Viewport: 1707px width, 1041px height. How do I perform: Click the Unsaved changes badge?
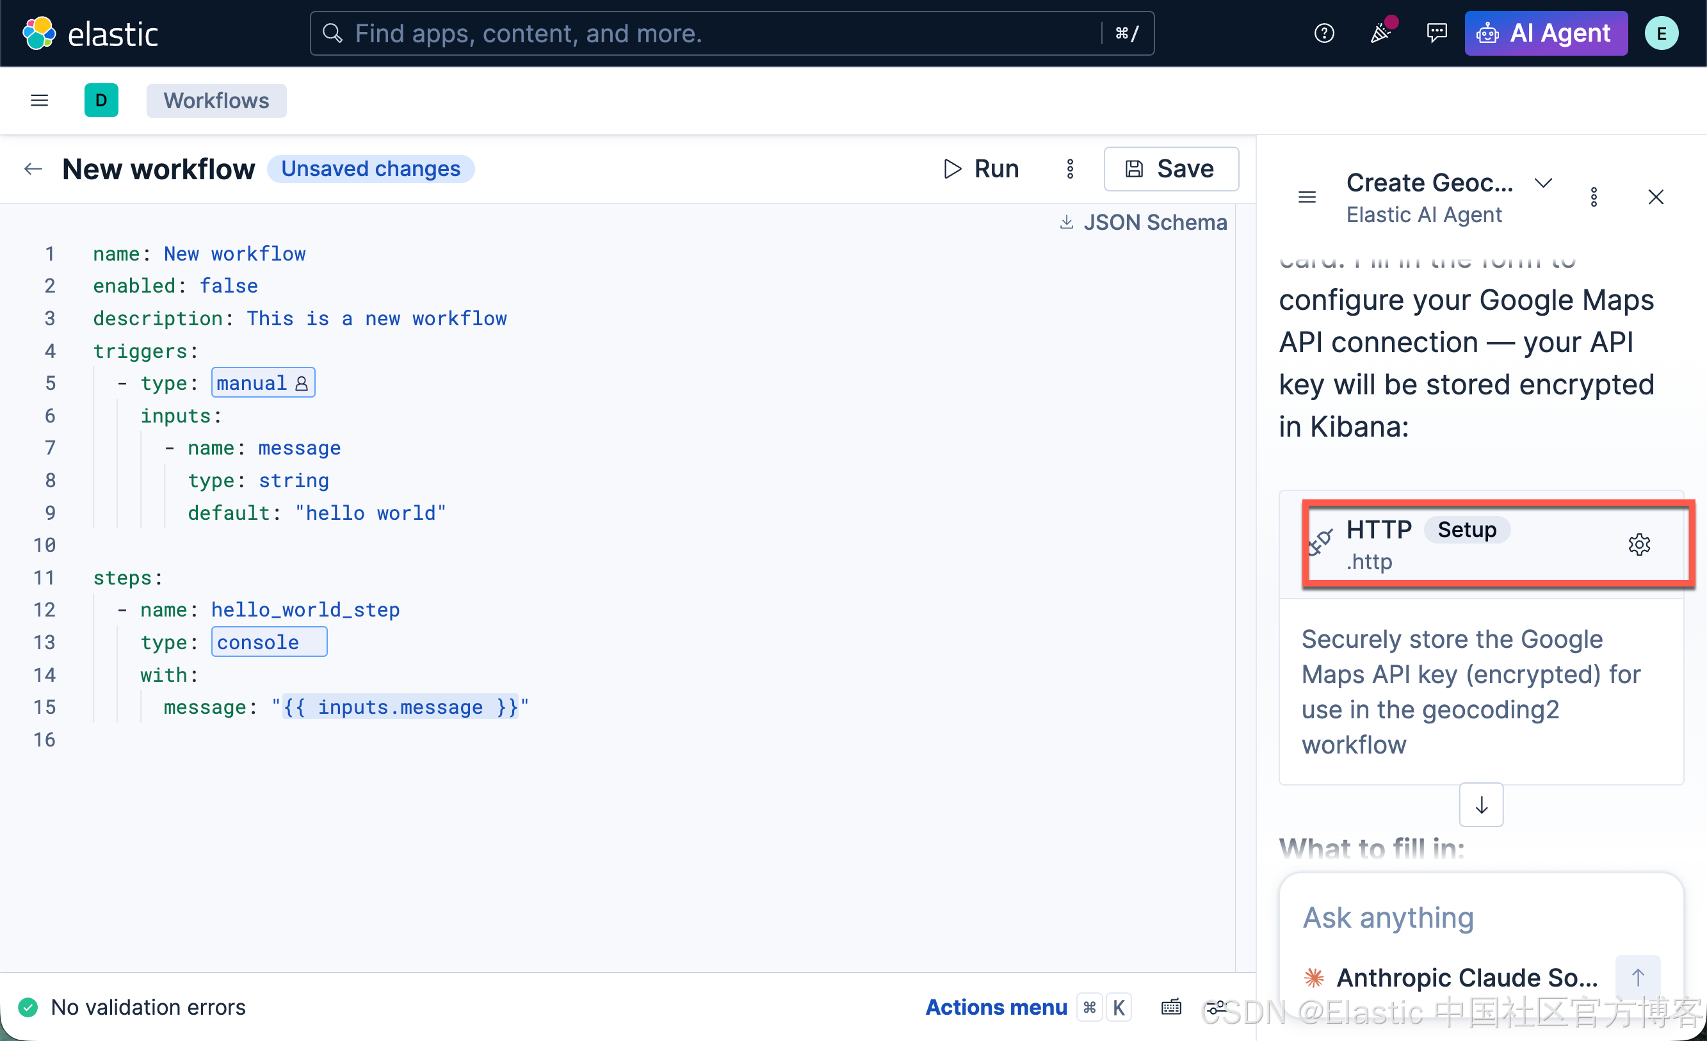pyautogui.click(x=371, y=169)
